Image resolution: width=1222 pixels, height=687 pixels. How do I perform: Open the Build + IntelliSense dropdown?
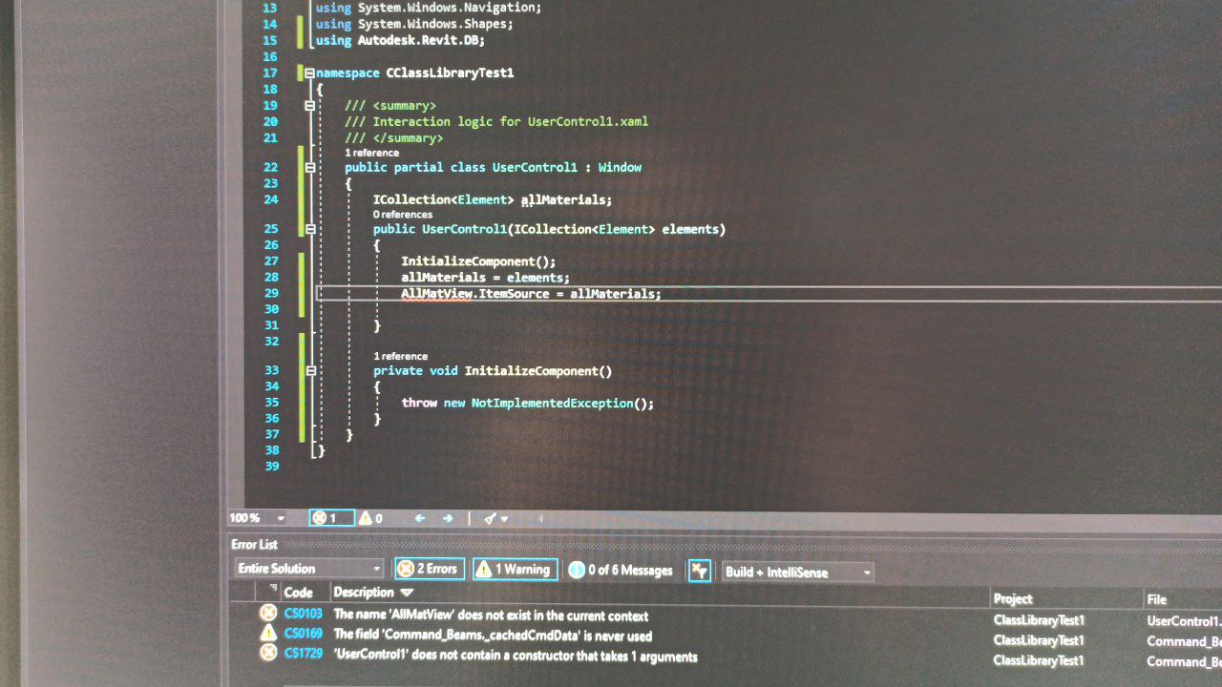click(798, 572)
